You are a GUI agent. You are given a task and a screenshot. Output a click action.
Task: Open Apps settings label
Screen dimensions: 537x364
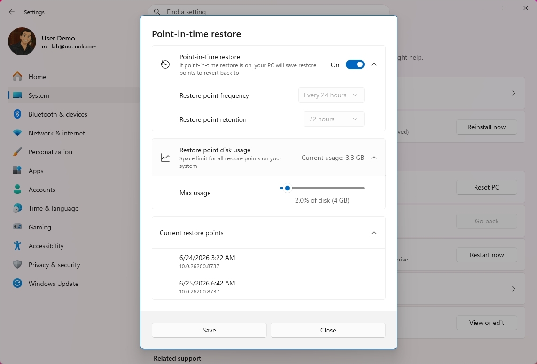[36, 171]
